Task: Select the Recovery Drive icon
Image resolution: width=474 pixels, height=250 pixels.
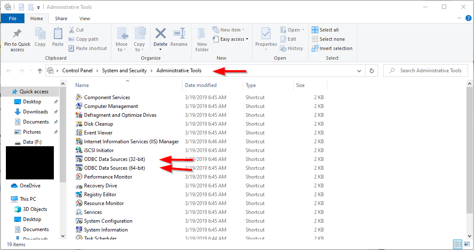Action: point(79,186)
